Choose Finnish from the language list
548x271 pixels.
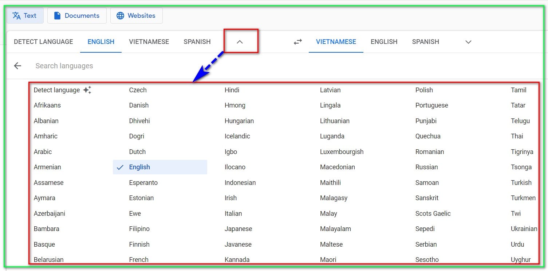139,244
